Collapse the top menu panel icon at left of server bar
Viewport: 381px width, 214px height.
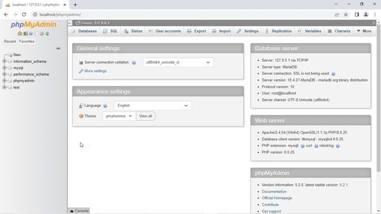[x=70, y=23]
